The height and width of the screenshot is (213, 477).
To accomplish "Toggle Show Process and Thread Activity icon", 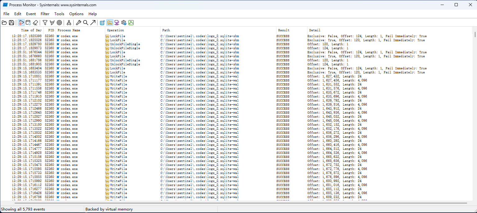I will tap(124, 23).
